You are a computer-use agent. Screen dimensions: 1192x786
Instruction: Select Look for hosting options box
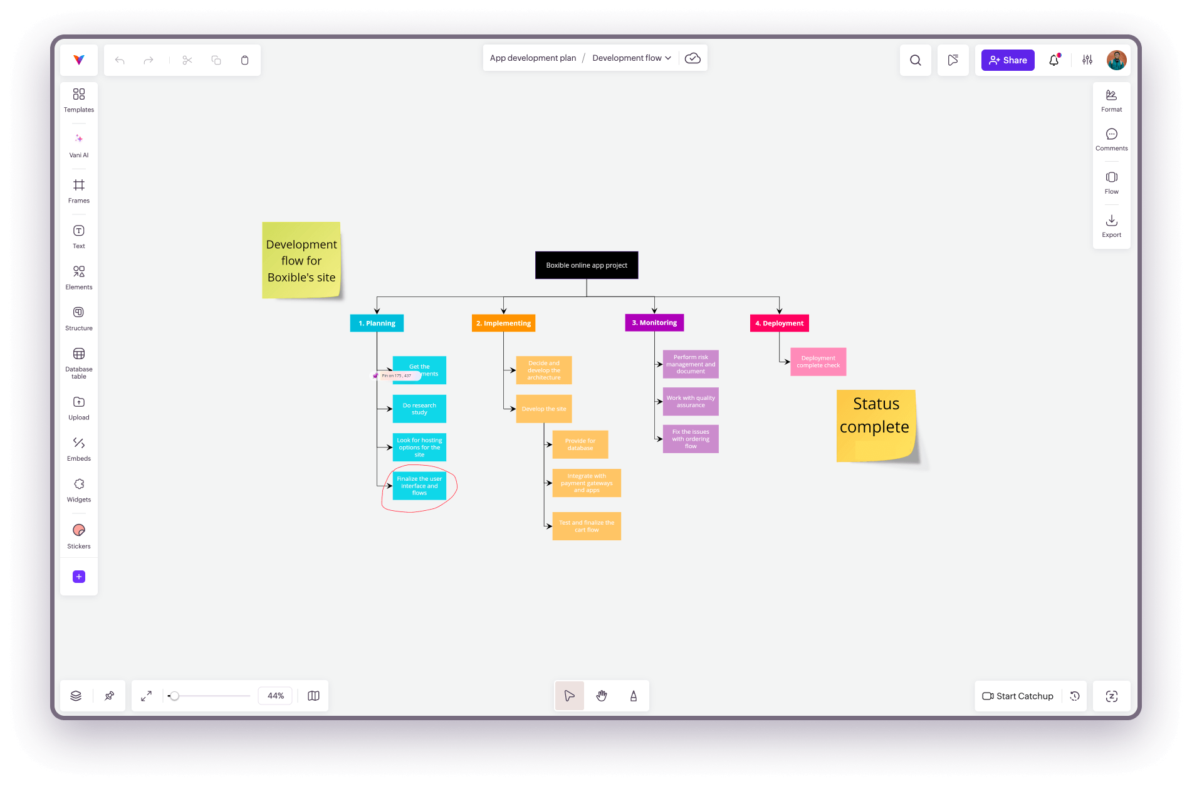click(x=419, y=448)
